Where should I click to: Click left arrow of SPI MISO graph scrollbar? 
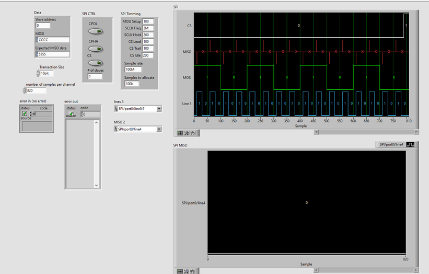tap(316, 270)
